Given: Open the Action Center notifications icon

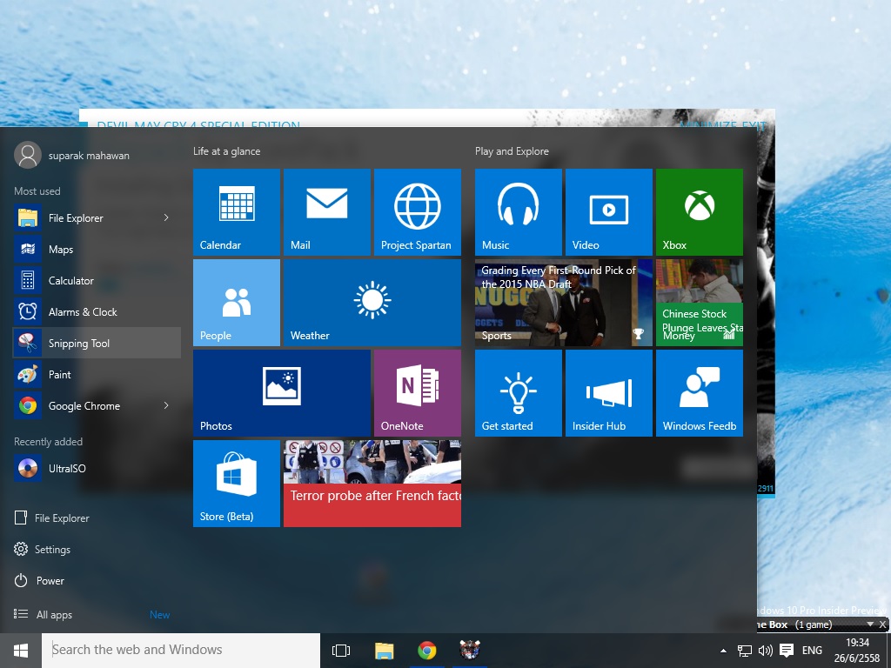Looking at the screenshot, I should 787,651.
